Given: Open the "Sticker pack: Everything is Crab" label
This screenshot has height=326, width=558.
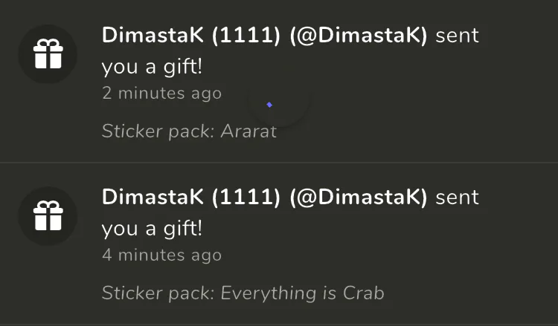Looking at the screenshot, I should coord(243,293).
